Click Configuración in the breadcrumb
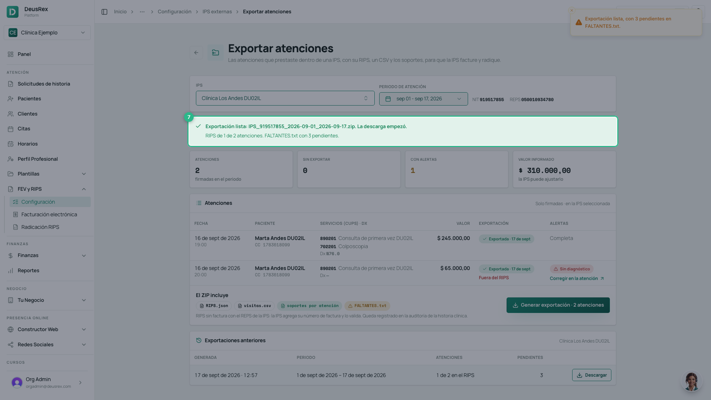 point(174,12)
